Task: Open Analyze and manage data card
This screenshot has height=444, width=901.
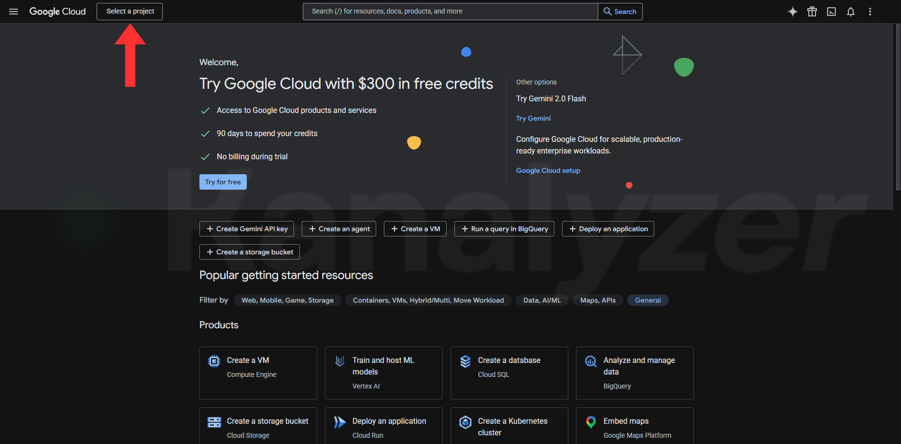Action: pos(635,373)
